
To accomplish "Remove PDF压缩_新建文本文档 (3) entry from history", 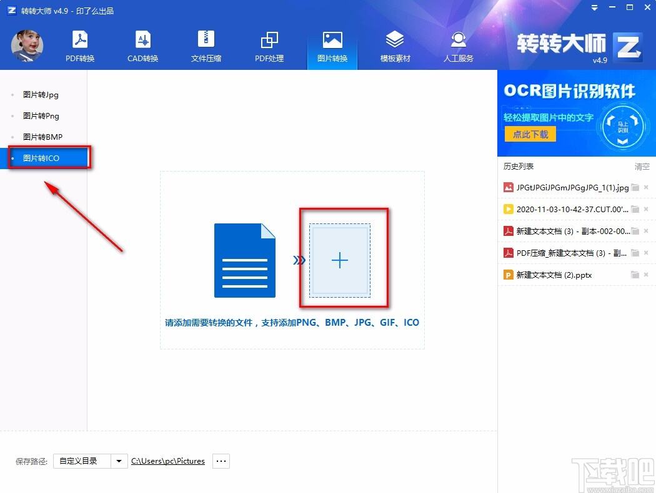I will click(x=646, y=253).
